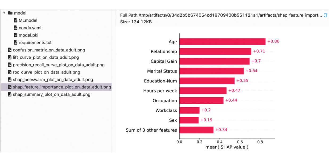The height and width of the screenshot is (161, 329).
Task: Click the MLmodel file icon
Action: point(15,20)
